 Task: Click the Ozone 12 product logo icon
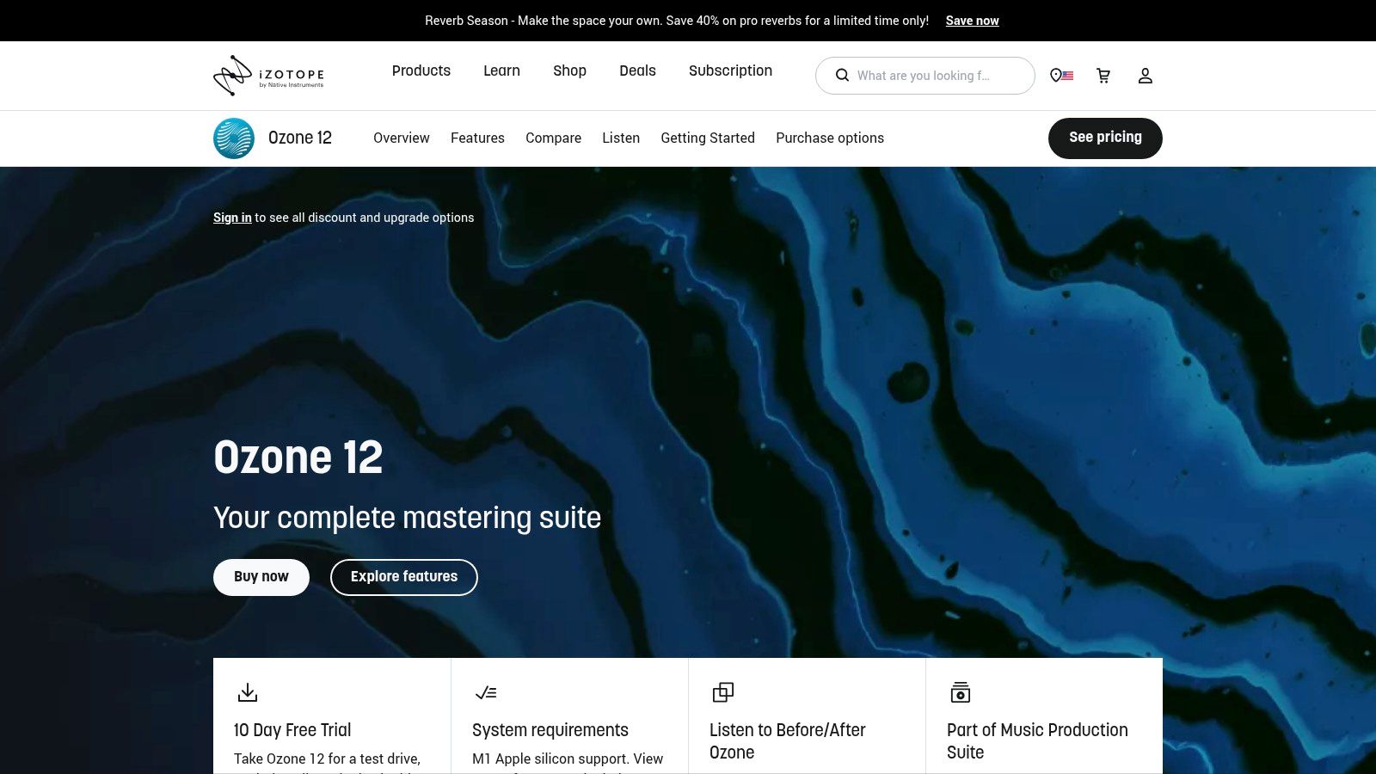(x=234, y=138)
